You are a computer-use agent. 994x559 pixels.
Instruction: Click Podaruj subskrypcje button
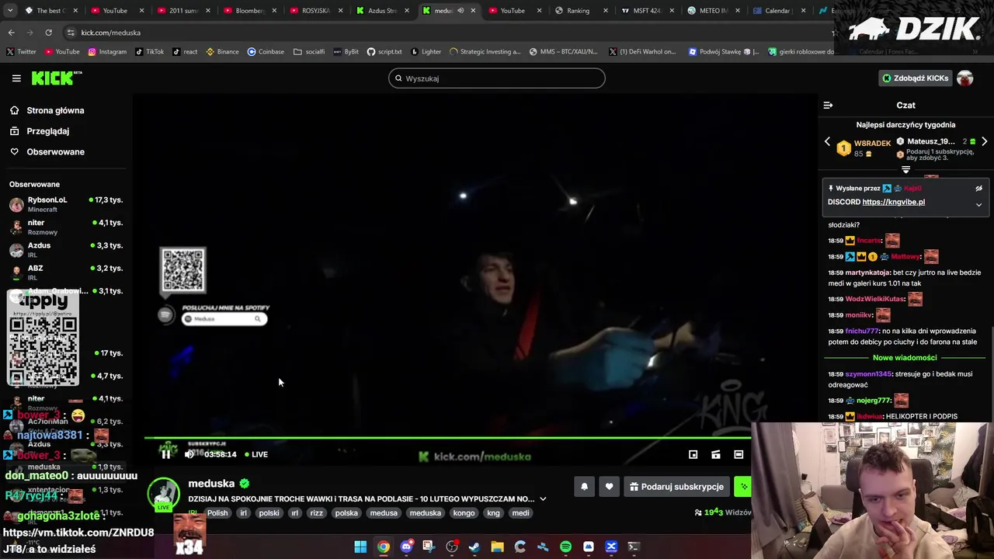coord(676,487)
